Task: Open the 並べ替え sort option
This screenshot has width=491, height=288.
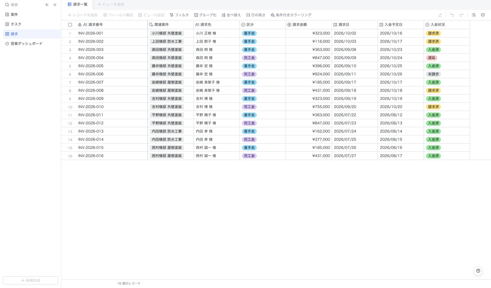Action: (231, 15)
